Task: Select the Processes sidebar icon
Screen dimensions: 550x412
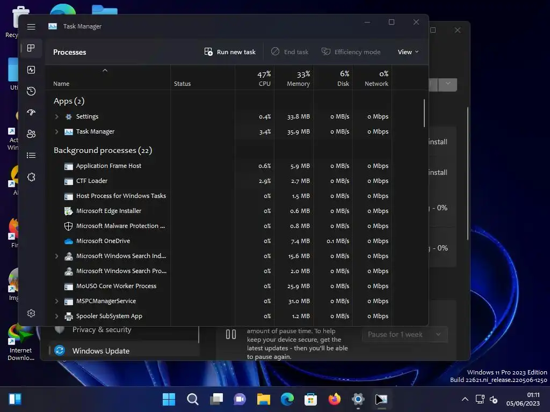Action: (x=31, y=48)
